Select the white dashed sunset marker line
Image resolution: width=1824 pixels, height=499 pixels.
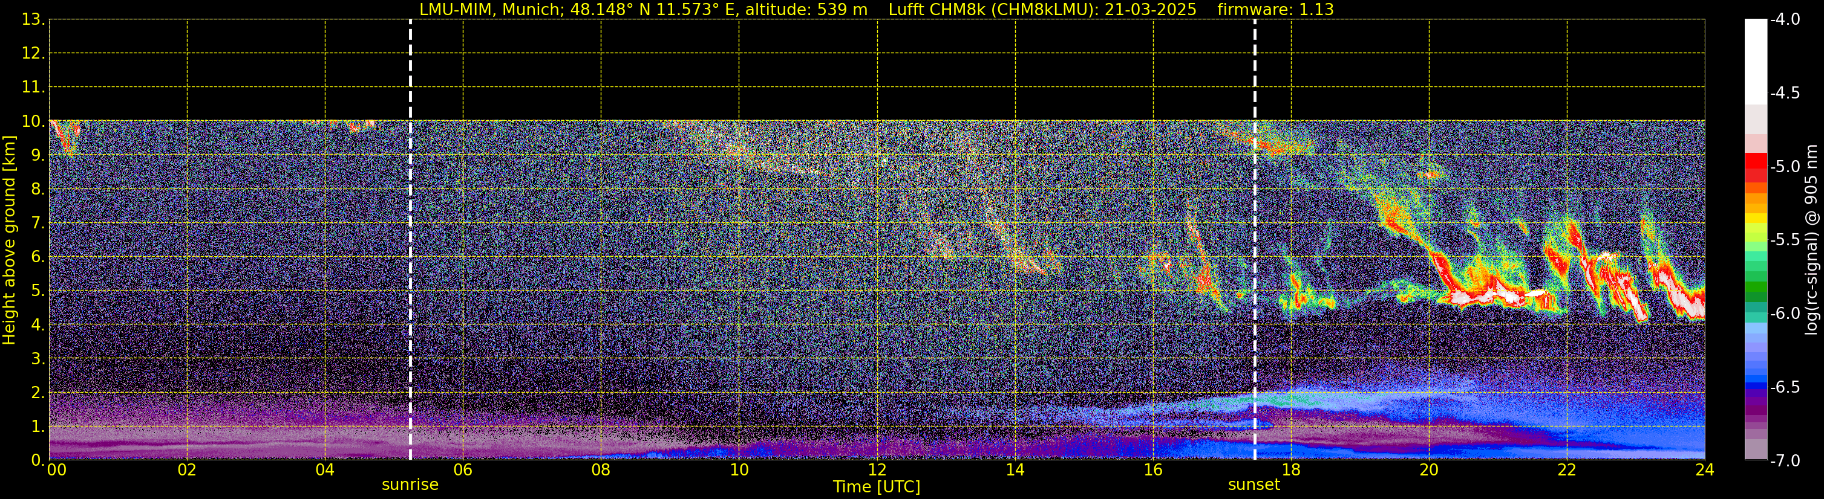(x=1255, y=240)
